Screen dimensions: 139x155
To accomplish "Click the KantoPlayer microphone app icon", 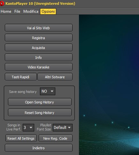I will 2,4.
